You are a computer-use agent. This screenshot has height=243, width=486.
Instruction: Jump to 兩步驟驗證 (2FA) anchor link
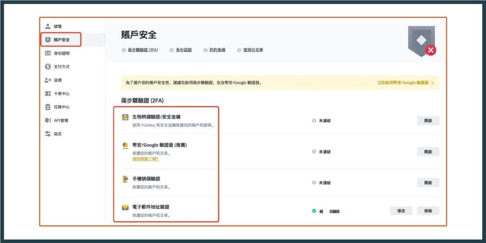click(143, 50)
